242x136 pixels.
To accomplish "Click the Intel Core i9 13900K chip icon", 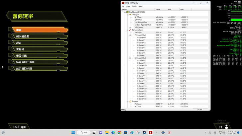I will [127, 12].
